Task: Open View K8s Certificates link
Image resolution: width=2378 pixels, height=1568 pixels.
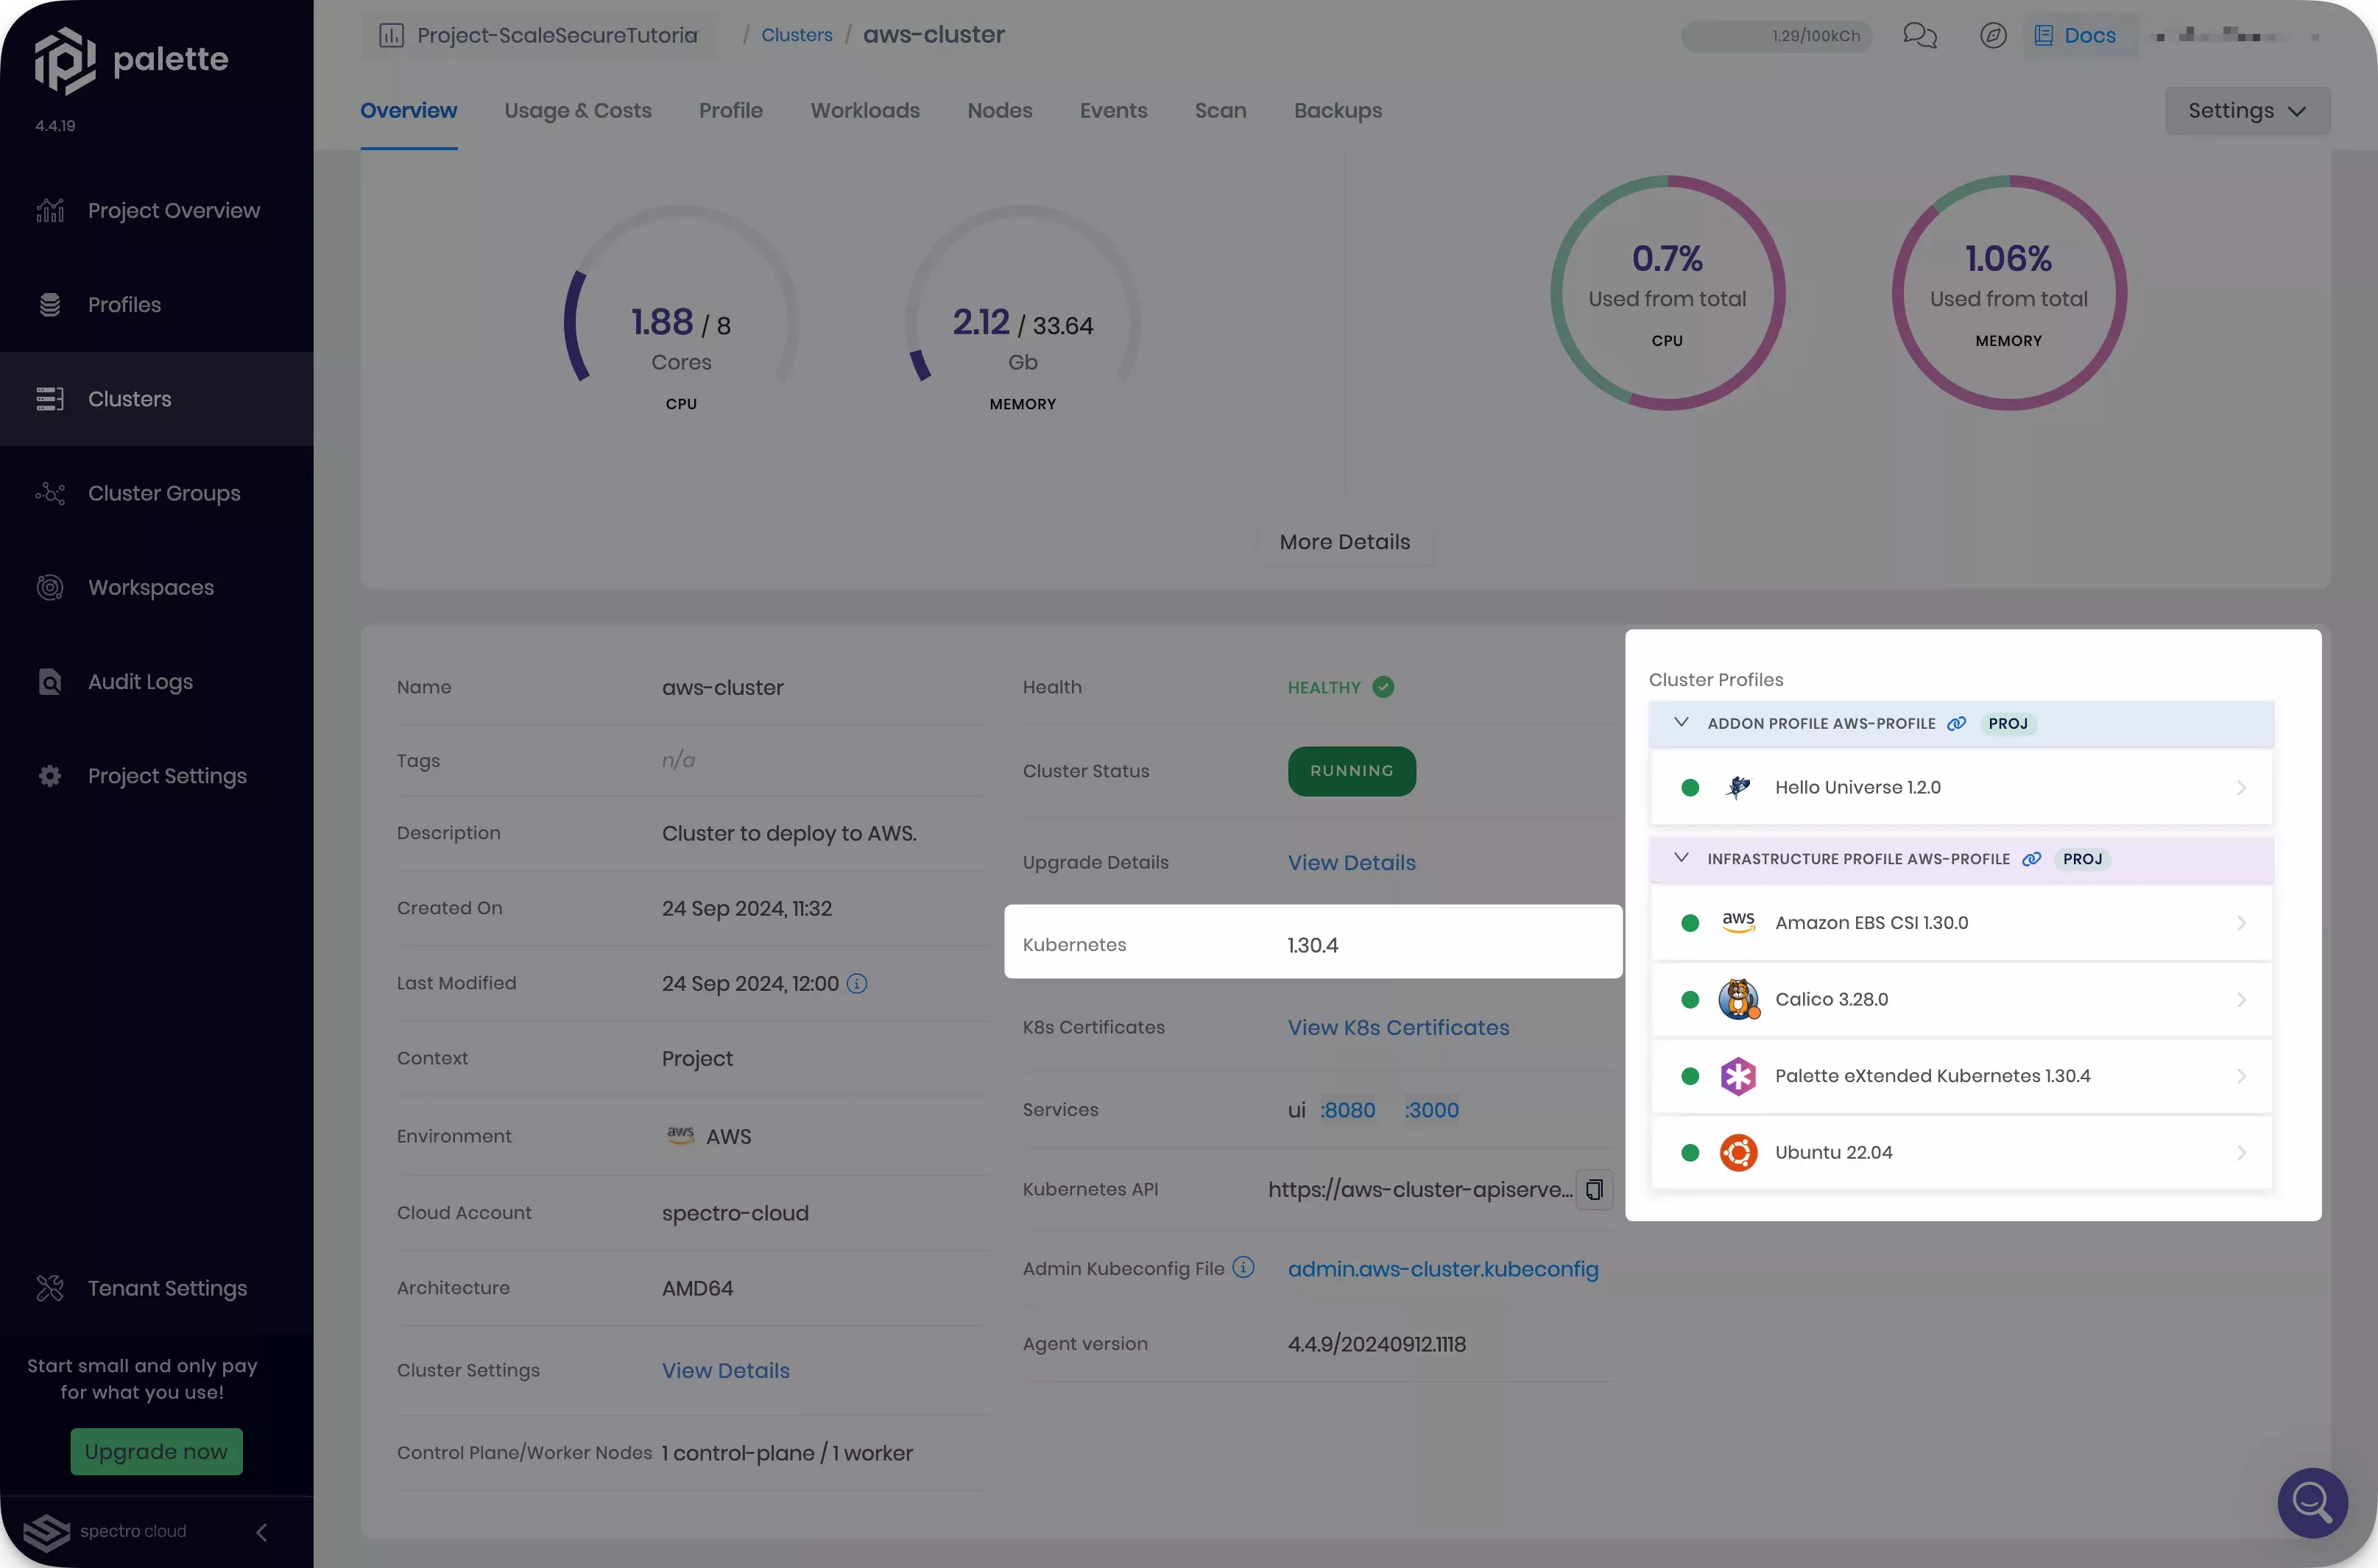Action: [x=1397, y=1025]
